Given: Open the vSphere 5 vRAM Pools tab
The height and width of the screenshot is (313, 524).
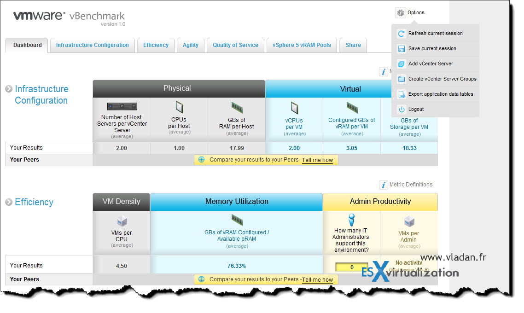Looking at the screenshot, I should point(302,45).
